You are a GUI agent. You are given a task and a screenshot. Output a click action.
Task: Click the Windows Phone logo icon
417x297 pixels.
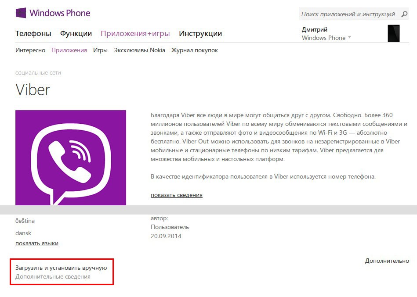21,13
